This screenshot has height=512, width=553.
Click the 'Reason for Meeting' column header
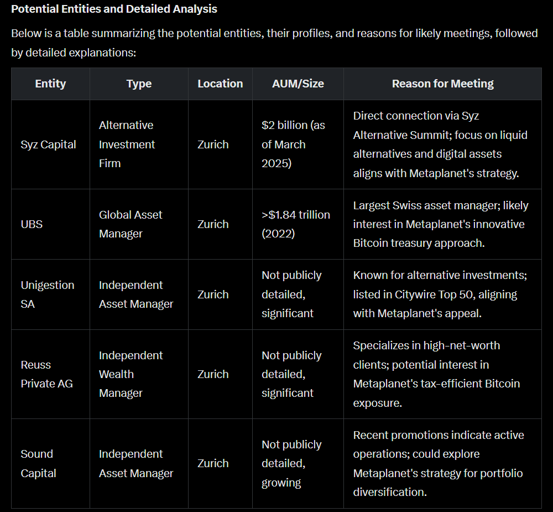pyautogui.click(x=442, y=84)
